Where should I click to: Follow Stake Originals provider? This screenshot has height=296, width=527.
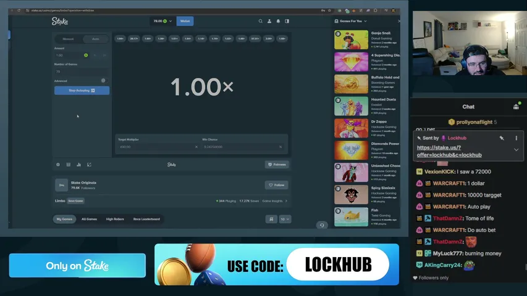(x=276, y=185)
